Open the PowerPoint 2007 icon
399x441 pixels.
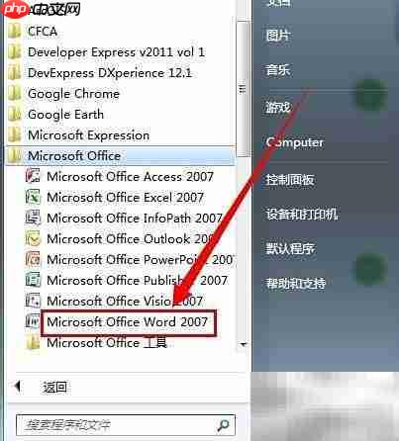click(x=33, y=259)
